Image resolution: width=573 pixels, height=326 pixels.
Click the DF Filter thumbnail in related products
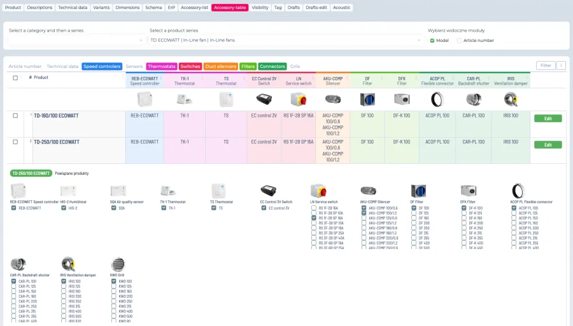click(418, 191)
